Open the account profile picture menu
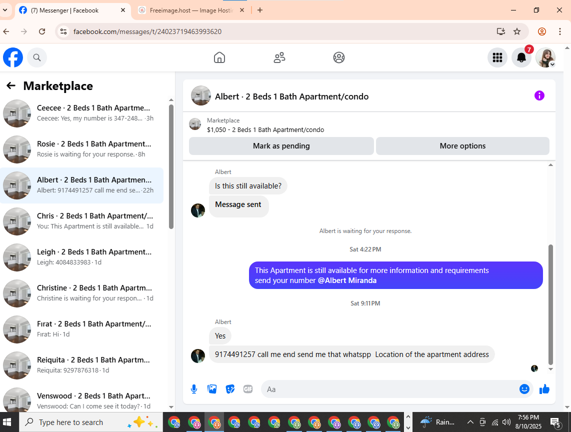Image resolution: width=571 pixels, height=432 pixels. [x=545, y=57]
